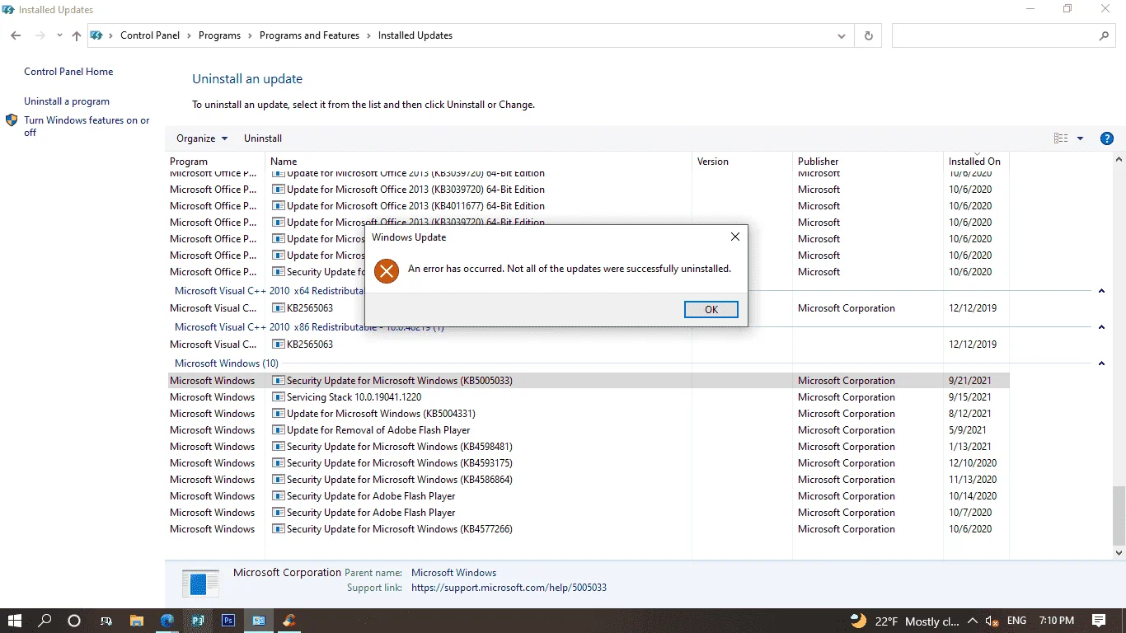Click the 10/7/2020 installed date cell
Screen dimensions: 1126x633
tap(970, 513)
